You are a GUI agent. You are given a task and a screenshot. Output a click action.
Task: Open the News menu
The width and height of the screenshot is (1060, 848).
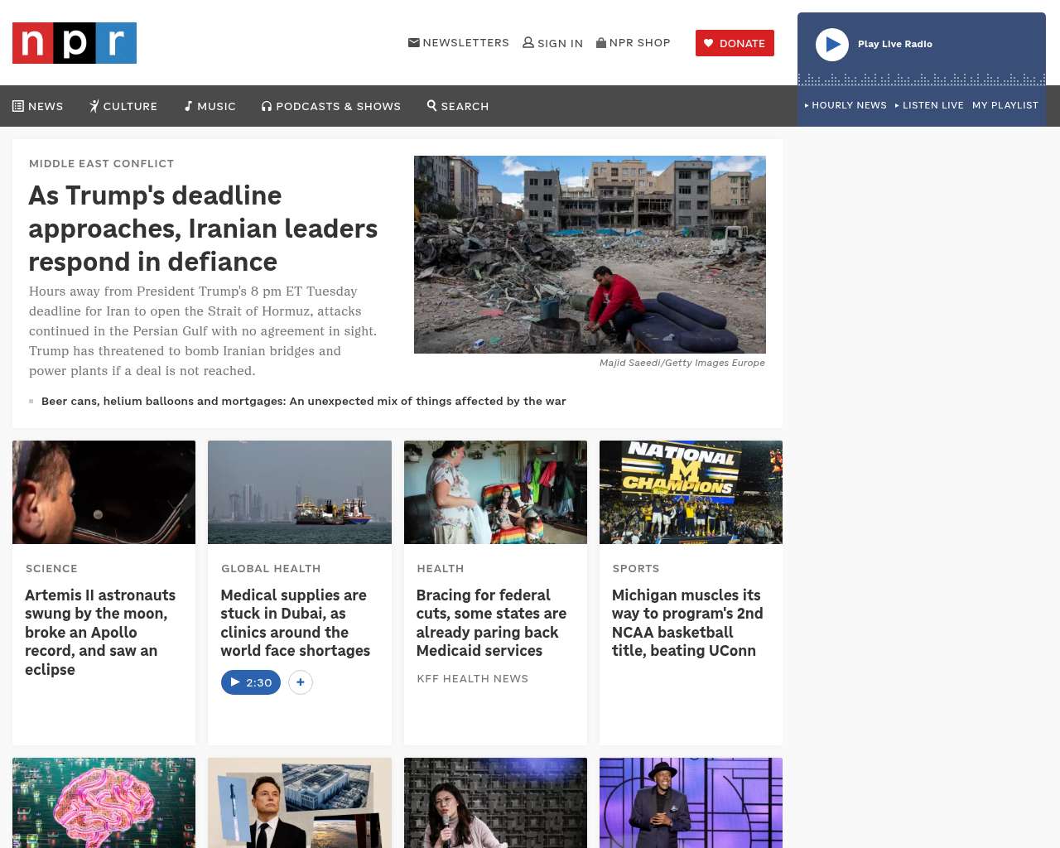tap(38, 106)
